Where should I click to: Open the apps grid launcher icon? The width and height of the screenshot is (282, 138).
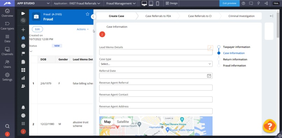click(23, 124)
